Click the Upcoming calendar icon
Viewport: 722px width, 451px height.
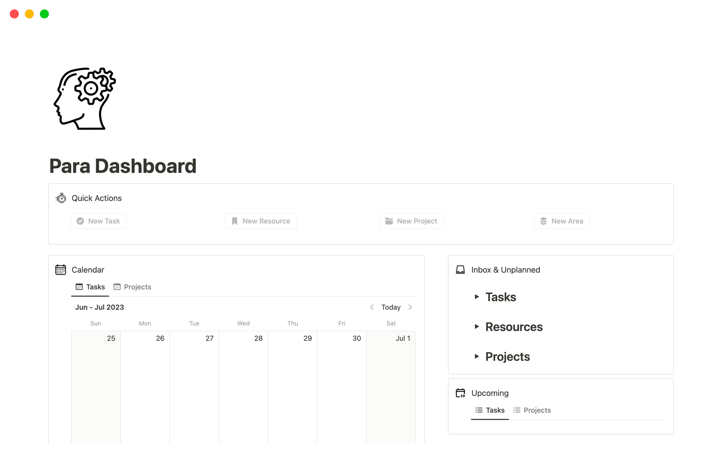tap(460, 393)
